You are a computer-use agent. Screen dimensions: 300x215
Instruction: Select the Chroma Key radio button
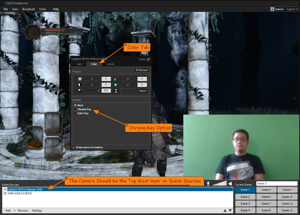pos(75,109)
